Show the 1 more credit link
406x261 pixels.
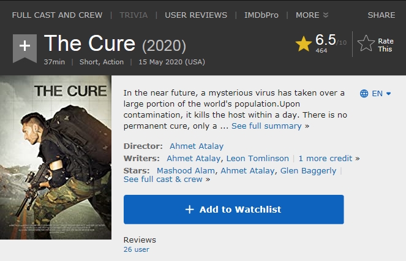coord(325,158)
